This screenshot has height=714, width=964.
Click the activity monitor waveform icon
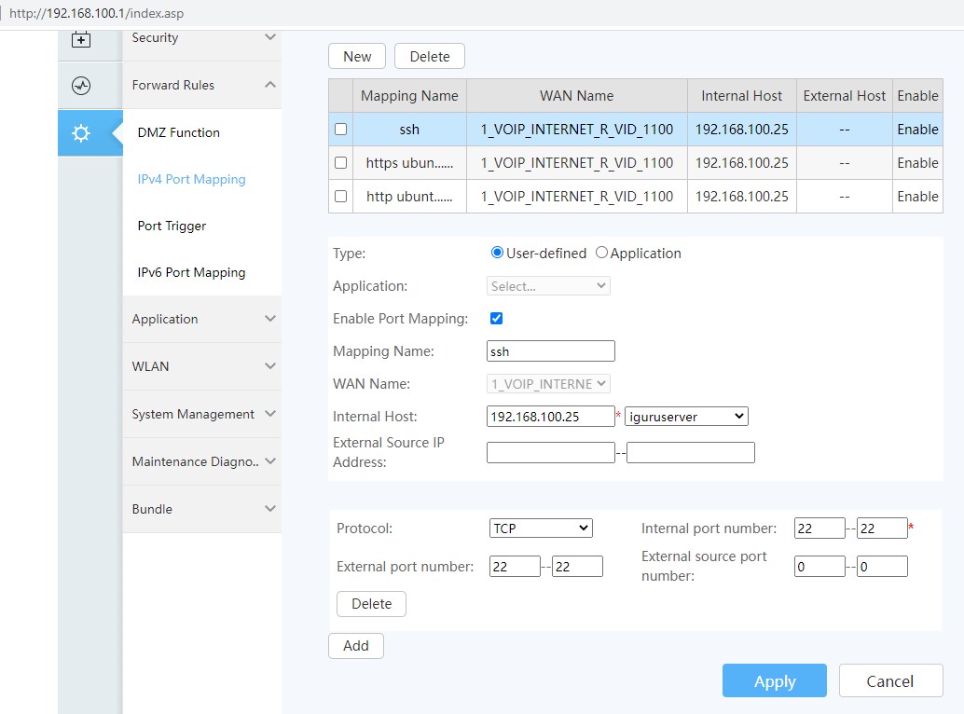(81, 86)
